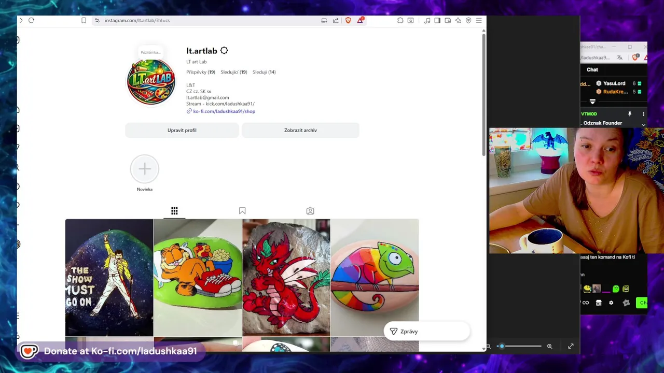This screenshot has height=373, width=664.
Task: Open the chat shop storefront icon
Action: pyautogui.click(x=599, y=303)
